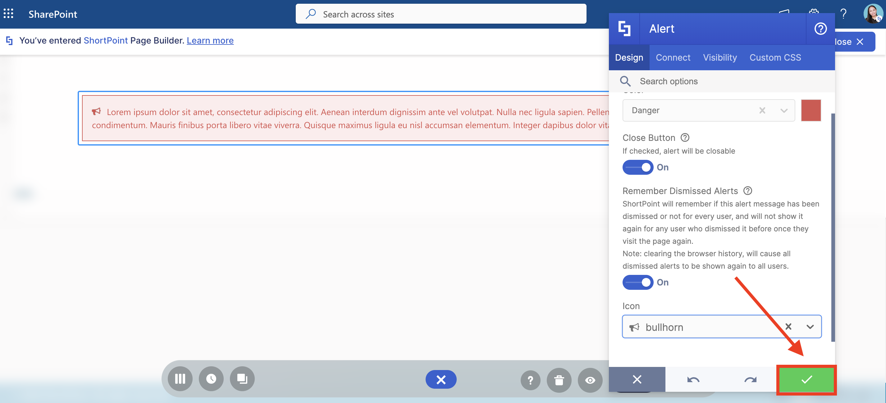Disable Remember Dismissed Alerts toggle
The image size is (886, 403).
638,282
